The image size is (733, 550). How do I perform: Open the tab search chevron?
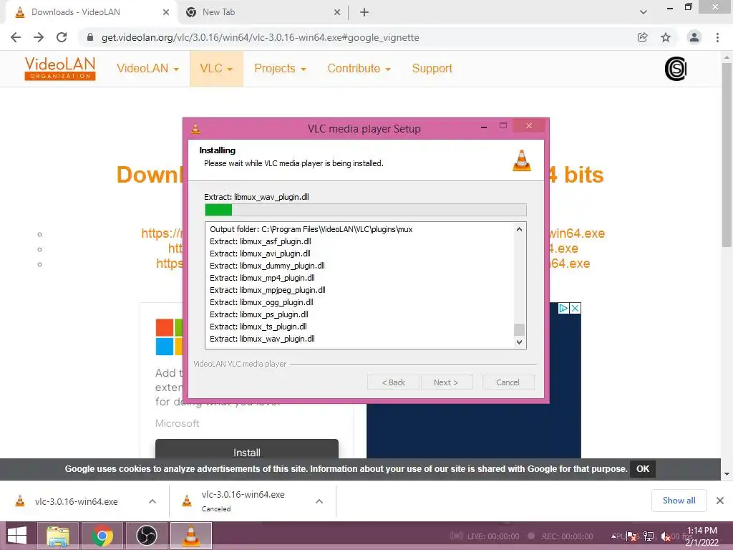644,12
